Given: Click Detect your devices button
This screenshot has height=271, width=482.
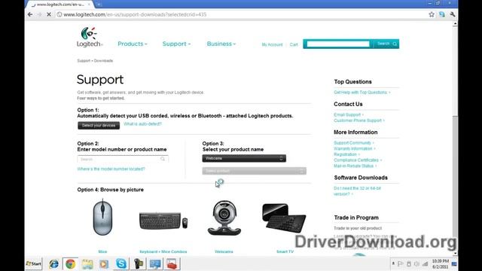Looking at the screenshot, I should point(99,126).
